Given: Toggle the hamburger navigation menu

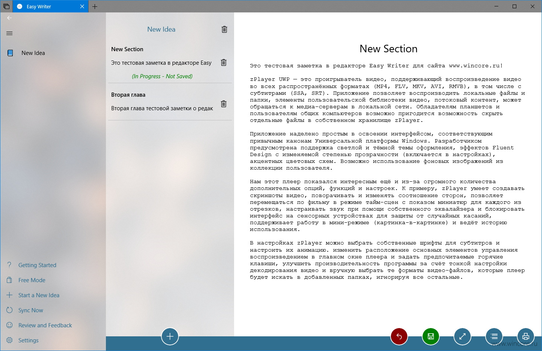Looking at the screenshot, I should [9, 33].
